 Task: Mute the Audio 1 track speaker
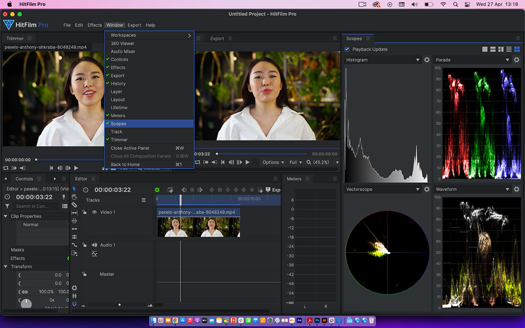[x=94, y=245]
